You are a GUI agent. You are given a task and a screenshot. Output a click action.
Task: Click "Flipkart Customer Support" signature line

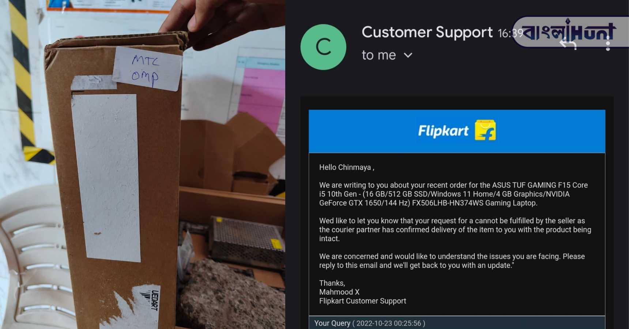pos(363,301)
